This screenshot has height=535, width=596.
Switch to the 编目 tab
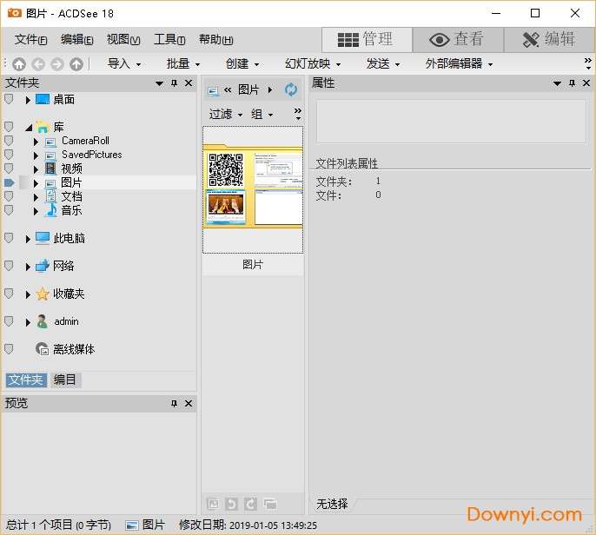point(65,380)
